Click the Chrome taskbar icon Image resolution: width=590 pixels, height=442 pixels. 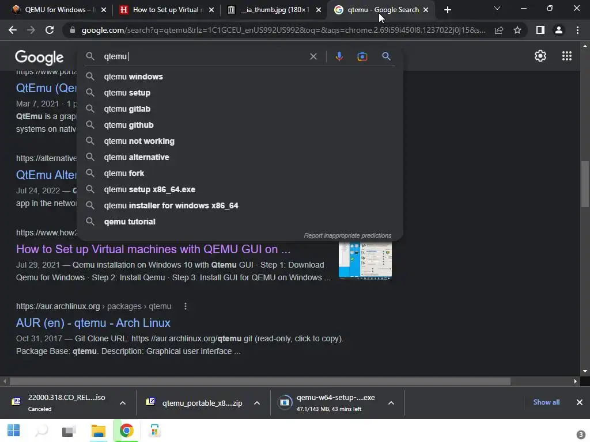pos(126,430)
